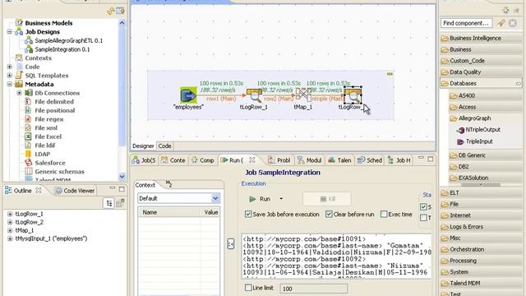The width and height of the screenshot is (526, 296).
Task: Enable the Line limit checkbox
Action: coord(248,288)
